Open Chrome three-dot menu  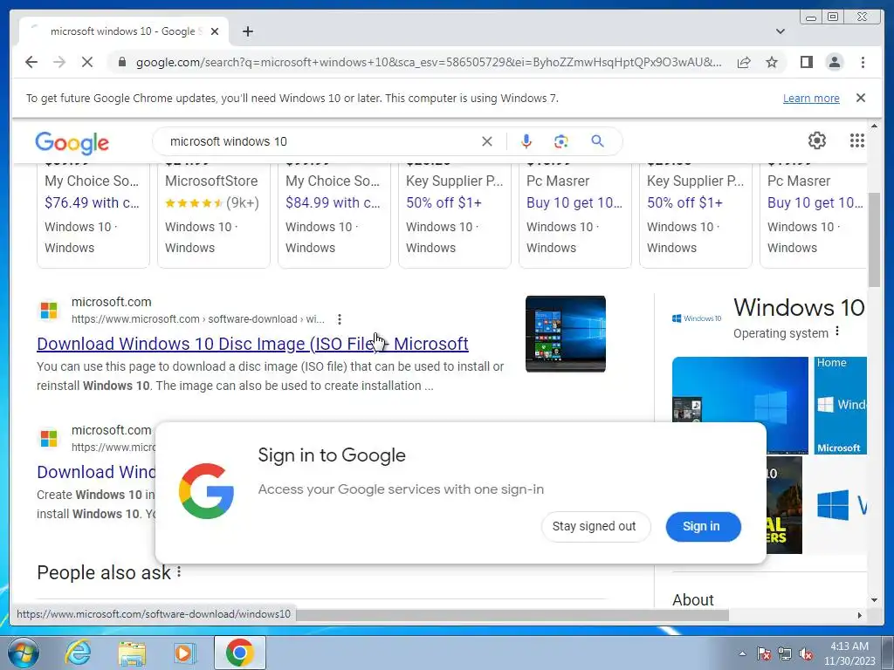tap(863, 62)
